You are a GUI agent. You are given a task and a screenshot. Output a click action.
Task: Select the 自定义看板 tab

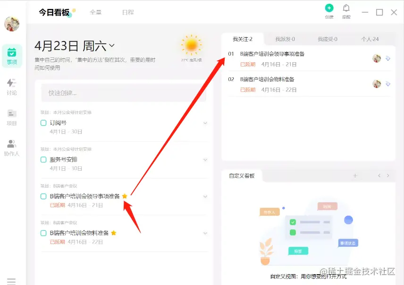242,176
